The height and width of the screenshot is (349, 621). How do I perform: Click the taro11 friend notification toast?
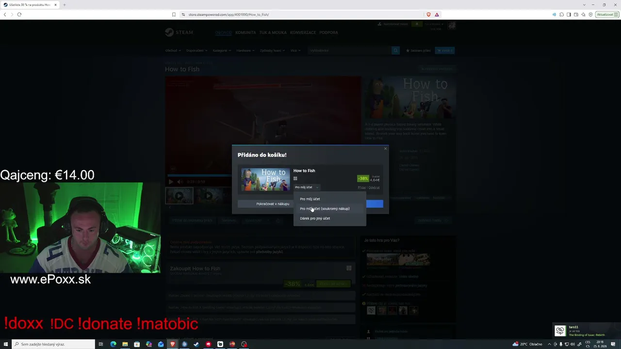587,331
